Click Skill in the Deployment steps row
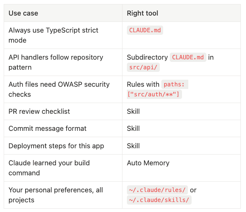246x212 pixels. 133,146
